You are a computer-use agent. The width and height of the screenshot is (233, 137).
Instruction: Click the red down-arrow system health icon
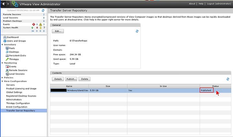tap(37, 28)
